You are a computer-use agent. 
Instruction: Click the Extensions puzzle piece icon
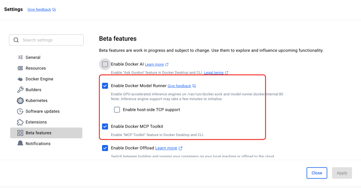(x=20, y=122)
